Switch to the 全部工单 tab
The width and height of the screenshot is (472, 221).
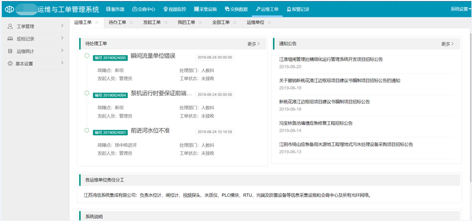click(221, 22)
